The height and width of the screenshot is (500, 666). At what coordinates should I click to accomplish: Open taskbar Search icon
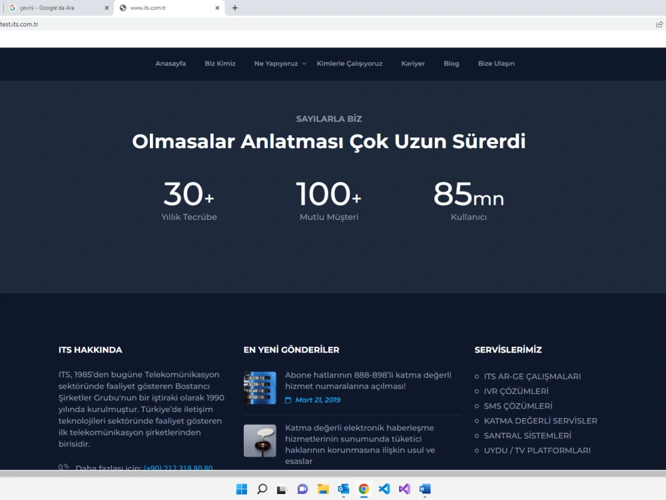point(262,489)
